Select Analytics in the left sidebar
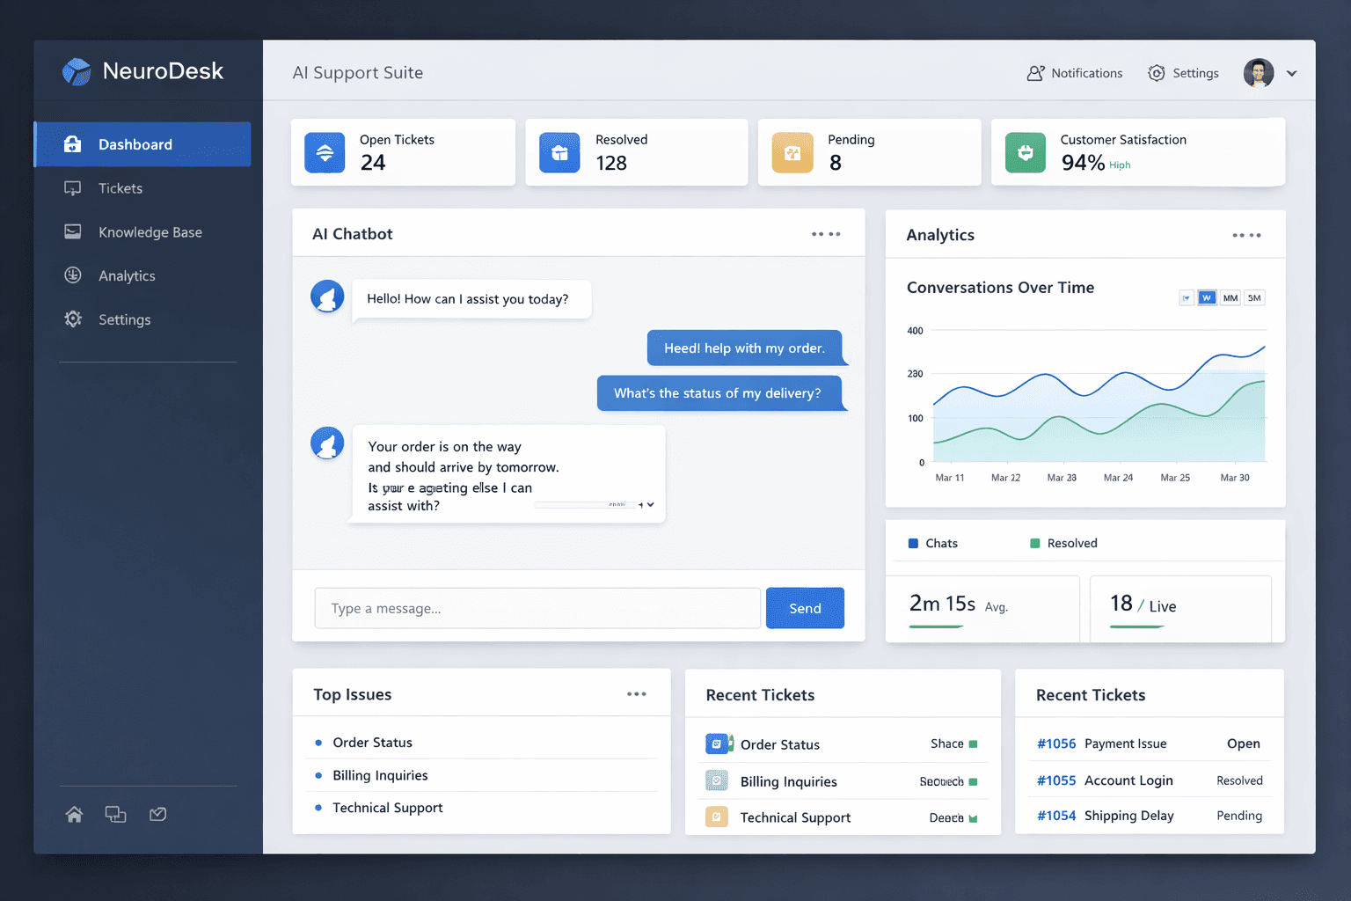The width and height of the screenshot is (1351, 901). click(x=127, y=275)
